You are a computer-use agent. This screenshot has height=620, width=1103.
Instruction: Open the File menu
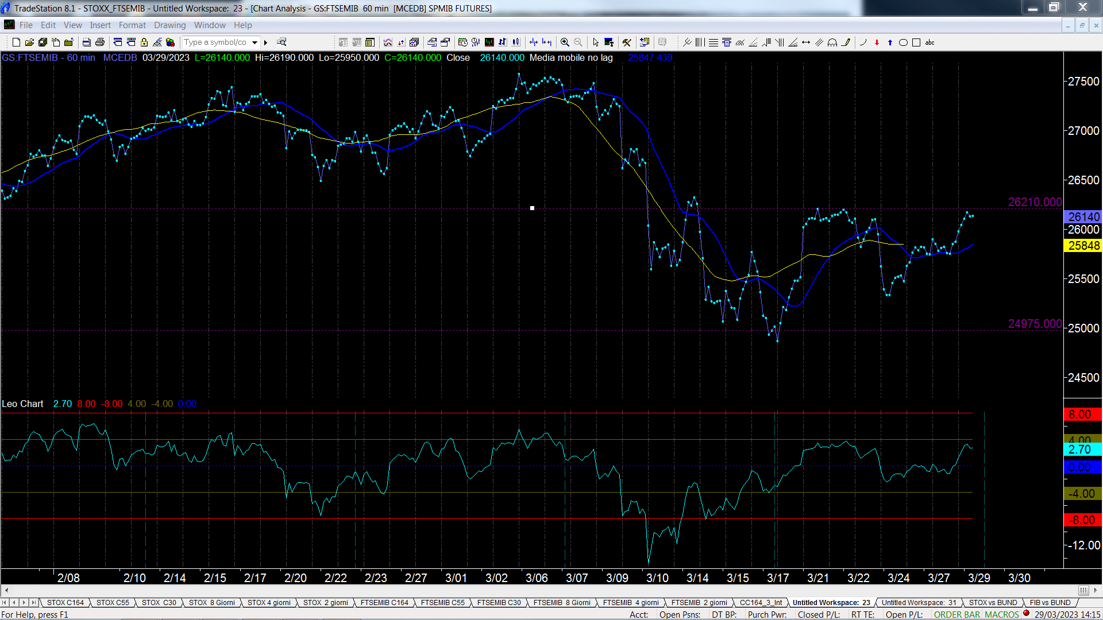26,25
